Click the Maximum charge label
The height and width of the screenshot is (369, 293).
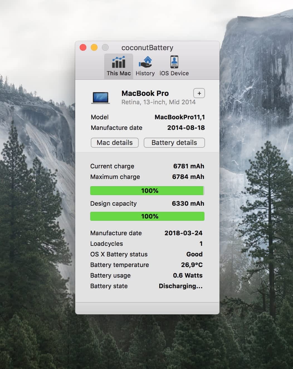pos(115,177)
